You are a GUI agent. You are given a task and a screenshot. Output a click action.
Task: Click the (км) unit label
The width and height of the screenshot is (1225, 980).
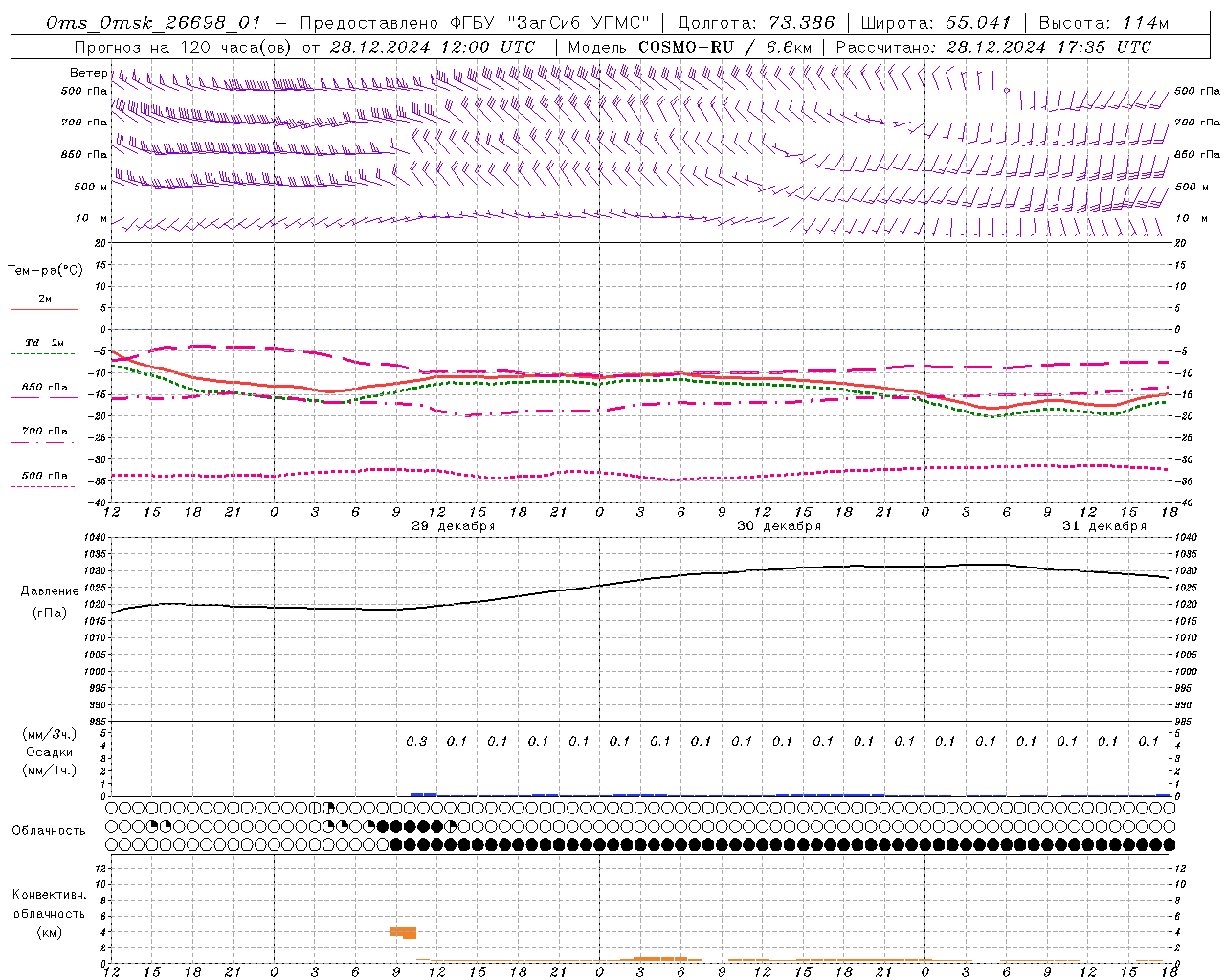tap(50, 932)
